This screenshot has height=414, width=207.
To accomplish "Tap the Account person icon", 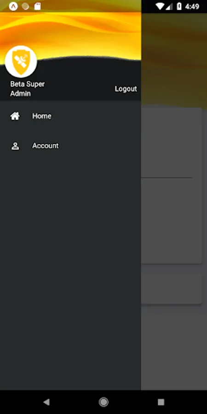I will tap(15, 146).
